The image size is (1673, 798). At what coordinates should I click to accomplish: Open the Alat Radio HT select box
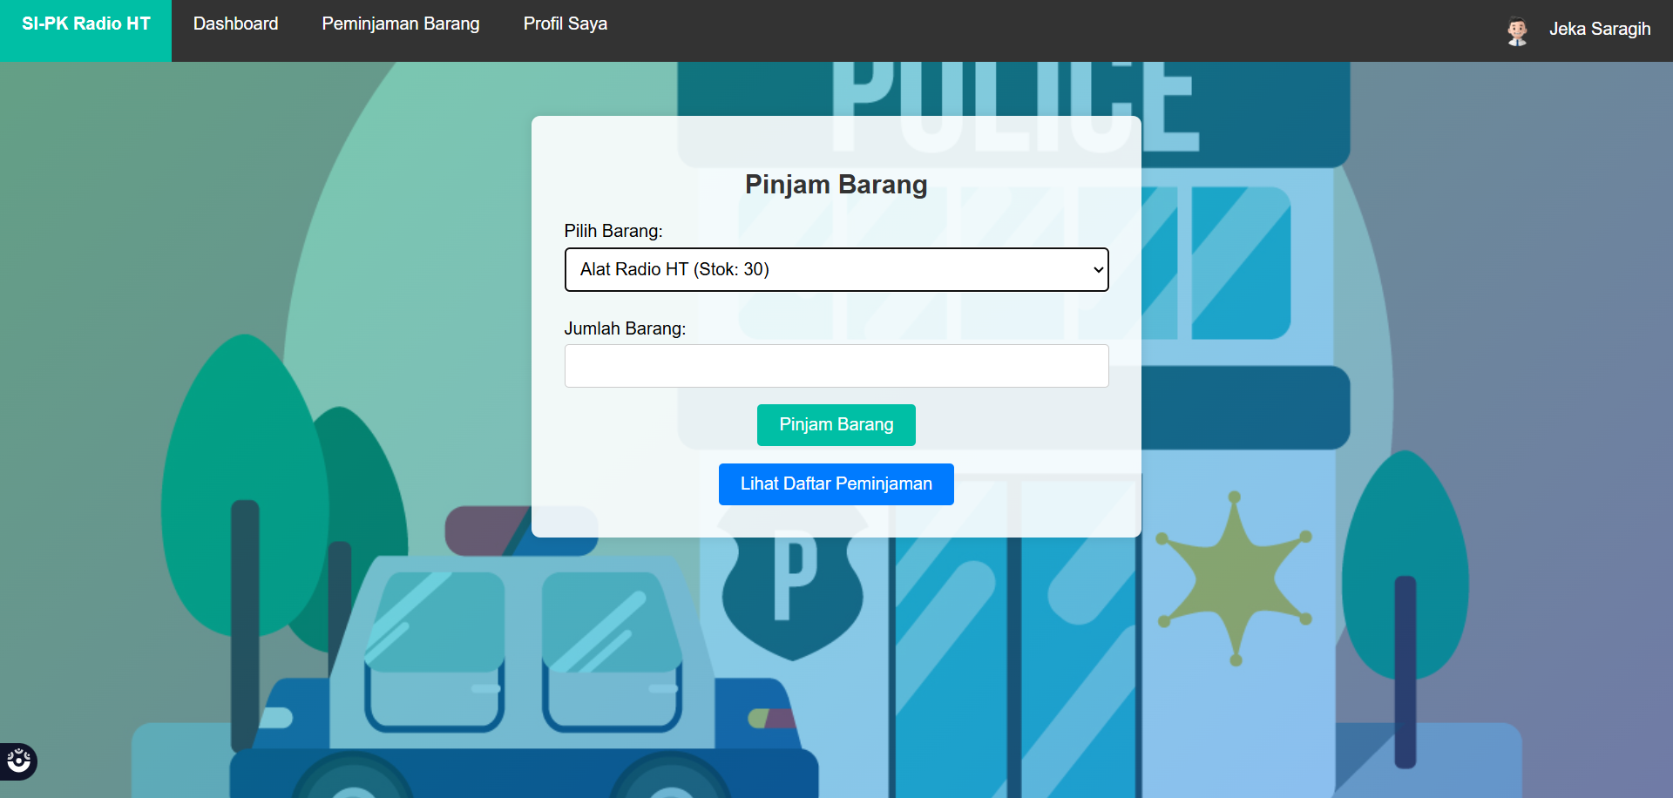[x=836, y=270]
